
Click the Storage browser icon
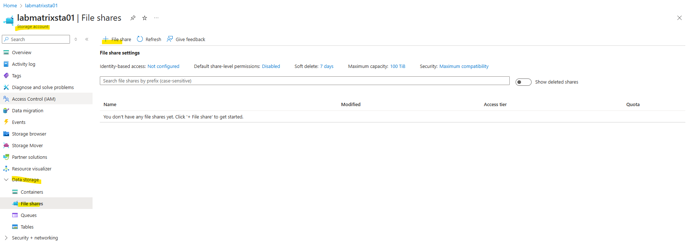pos(6,134)
